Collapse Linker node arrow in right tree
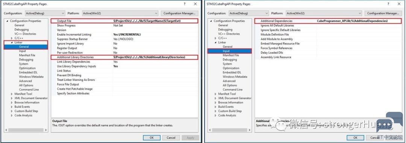 click(215, 42)
